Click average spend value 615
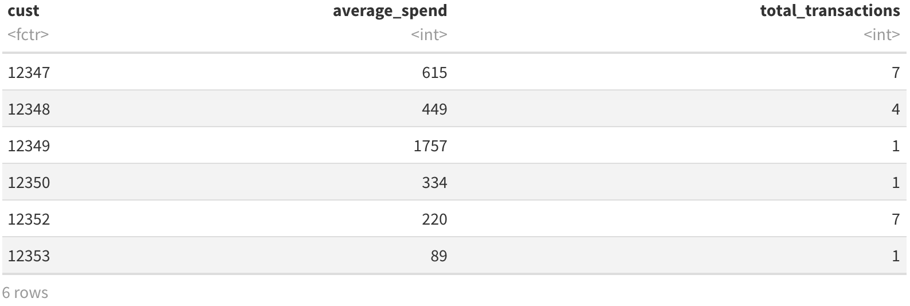Image resolution: width=910 pixels, height=306 pixels. pyautogui.click(x=434, y=73)
